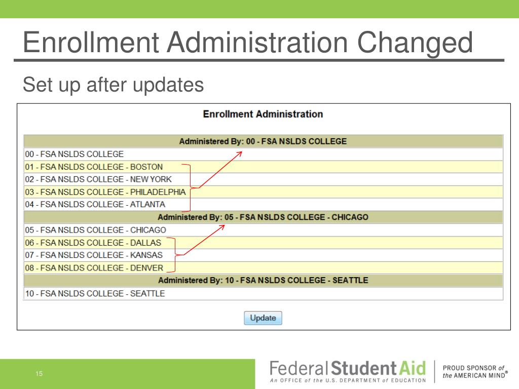Click the Administered By: 10 SEATTLE header

pyautogui.click(x=264, y=281)
